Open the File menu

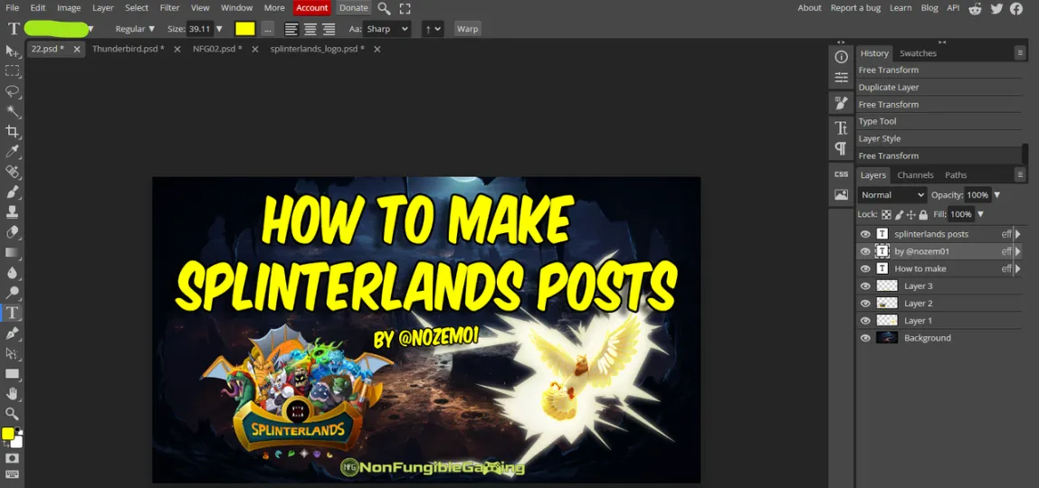pyautogui.click(x=12, y=8)
